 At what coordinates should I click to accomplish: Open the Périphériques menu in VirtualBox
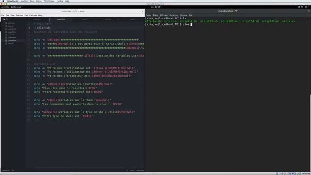[49, 1]
